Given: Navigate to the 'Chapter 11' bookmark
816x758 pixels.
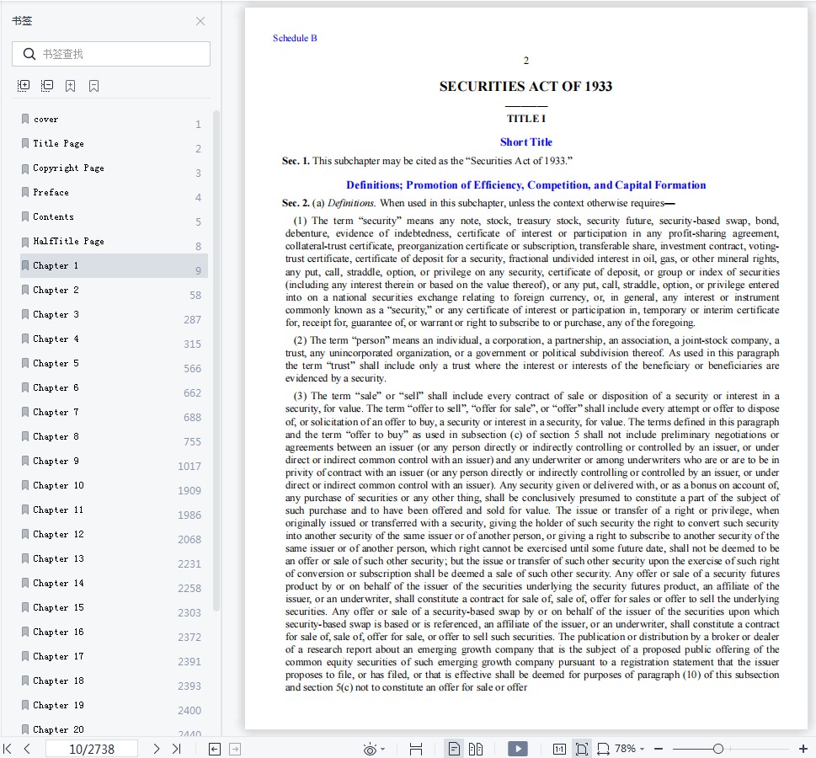Looking at the screenshot, I should (114, 510).
